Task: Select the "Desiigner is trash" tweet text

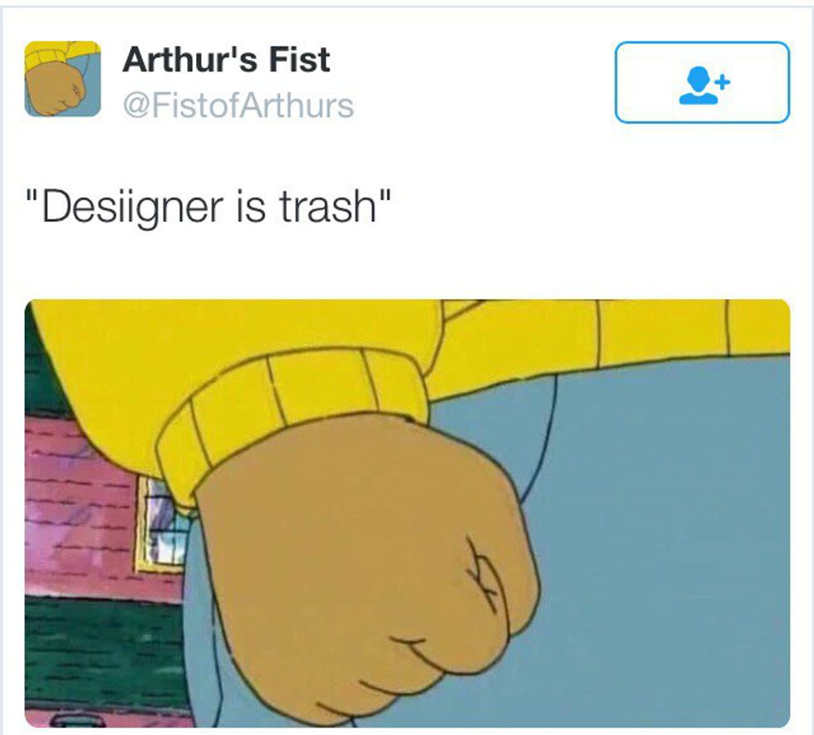Action: (208, 207)
